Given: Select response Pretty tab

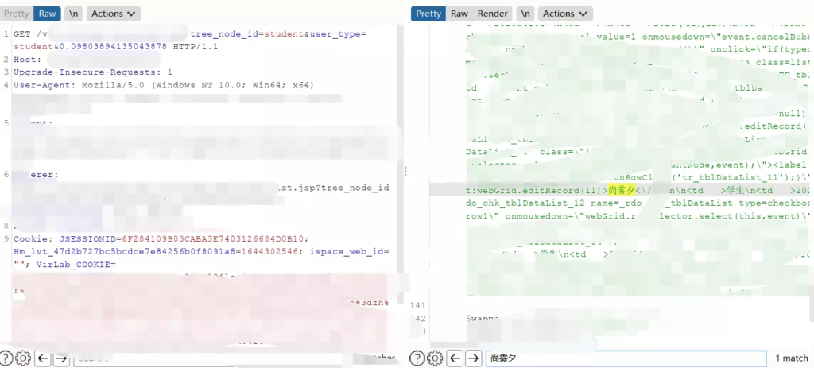Looking at the screenshot, I should (428, 14).
